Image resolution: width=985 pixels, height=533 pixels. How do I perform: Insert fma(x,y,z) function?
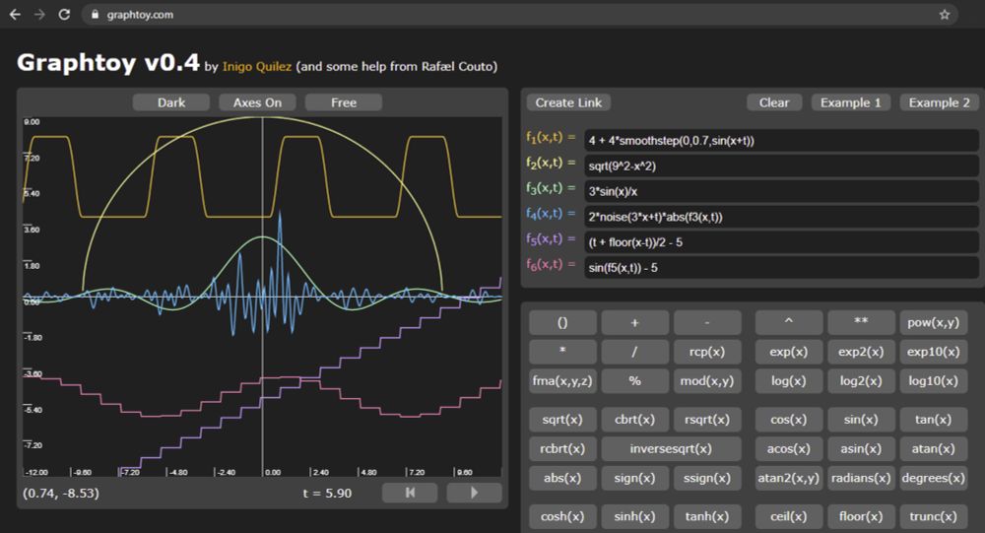[562, 381]
